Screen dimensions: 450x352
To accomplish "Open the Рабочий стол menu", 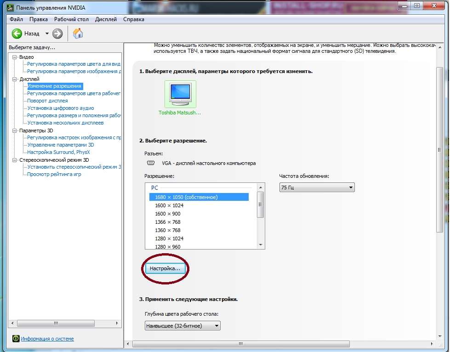I will click(71, 19).
